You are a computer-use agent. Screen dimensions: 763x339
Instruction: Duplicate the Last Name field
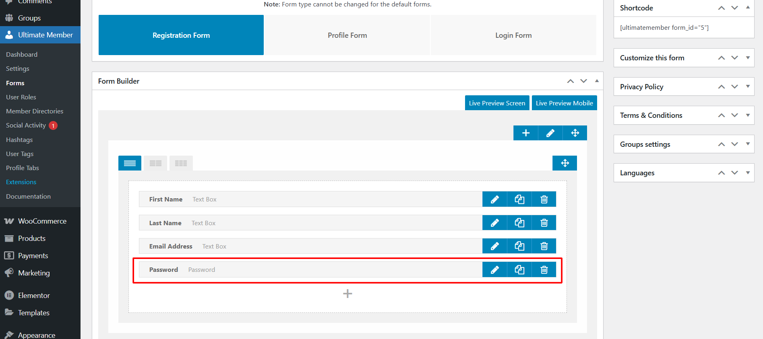(519, 223)
